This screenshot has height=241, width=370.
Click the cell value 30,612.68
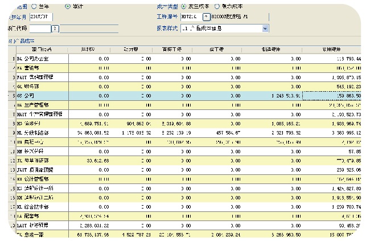pos(98,161)
